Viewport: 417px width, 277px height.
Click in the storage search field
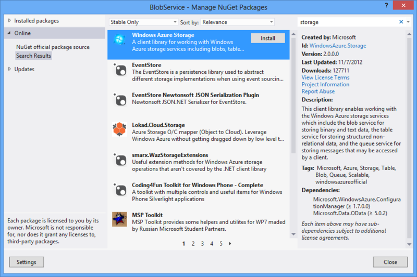[348, 22]
